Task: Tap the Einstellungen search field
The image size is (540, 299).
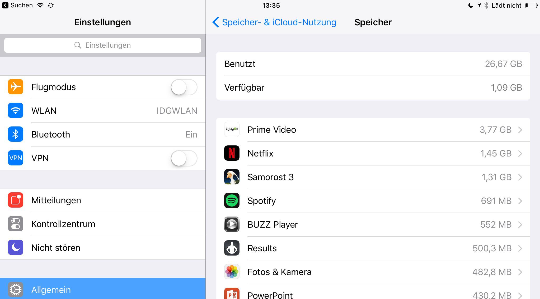Action: tap(102, 45)
